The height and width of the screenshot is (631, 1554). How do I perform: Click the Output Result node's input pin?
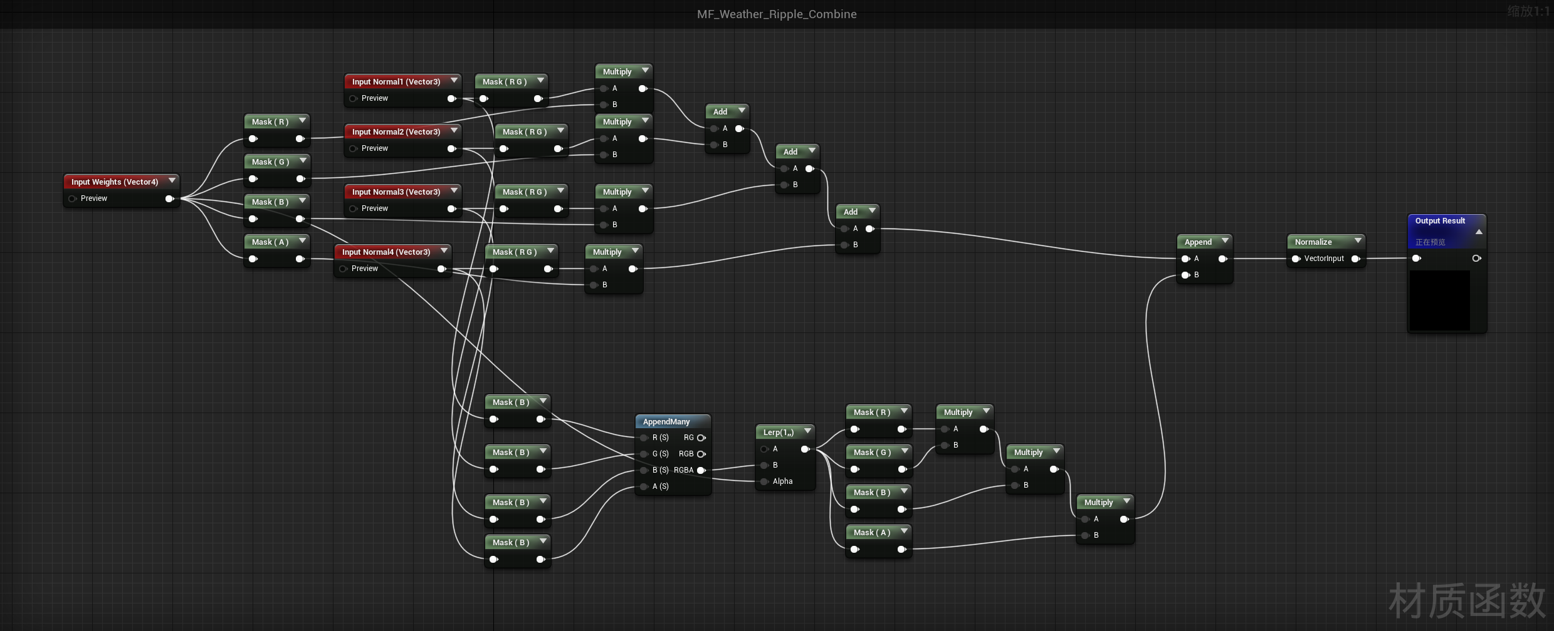(1416, 259)
